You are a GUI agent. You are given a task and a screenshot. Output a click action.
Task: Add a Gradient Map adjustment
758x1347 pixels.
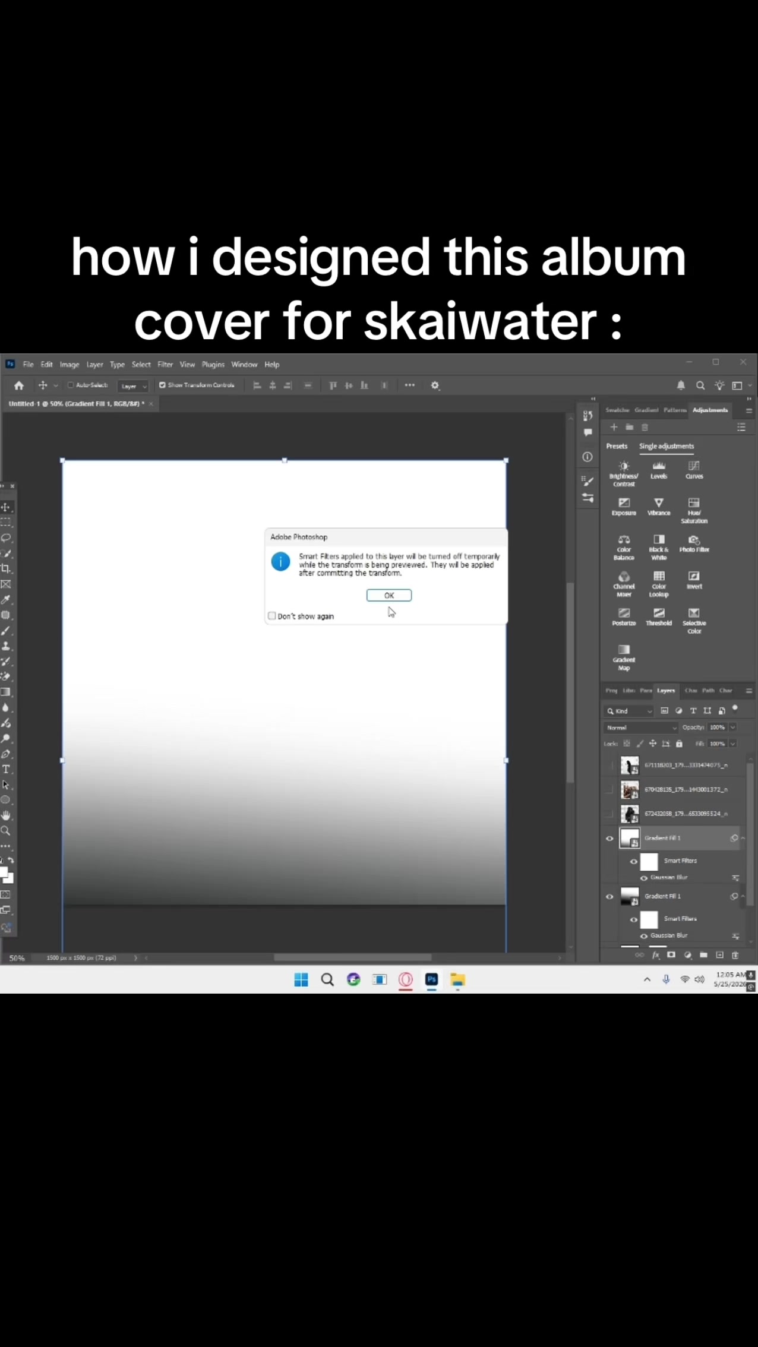pos(624,657)
